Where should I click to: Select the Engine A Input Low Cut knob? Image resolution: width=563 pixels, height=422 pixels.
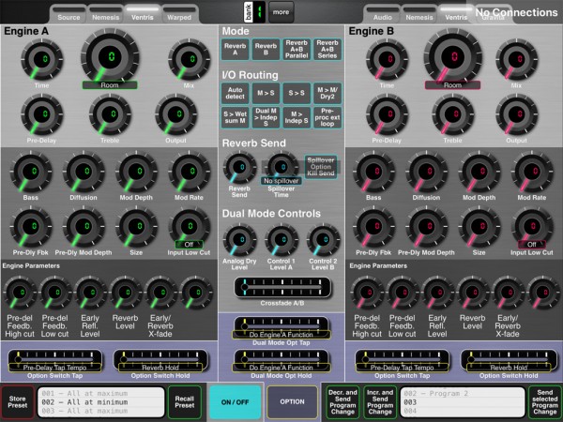tap(190, 227)
